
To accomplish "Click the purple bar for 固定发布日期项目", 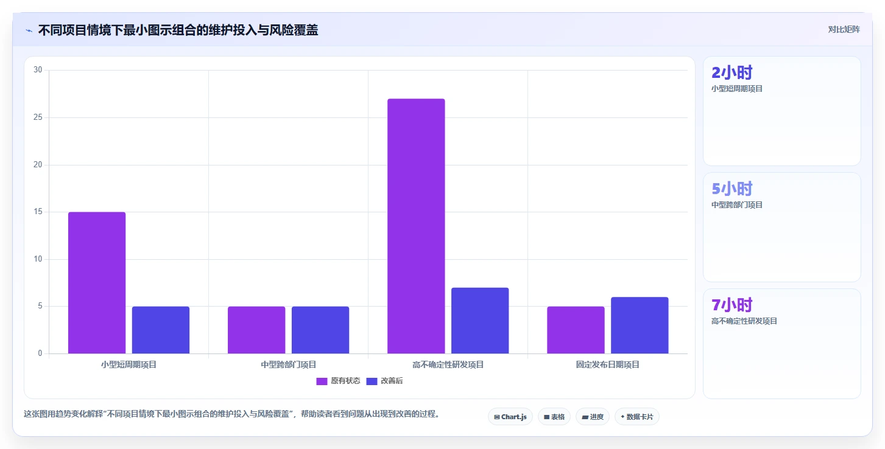I will coord(576,330).
